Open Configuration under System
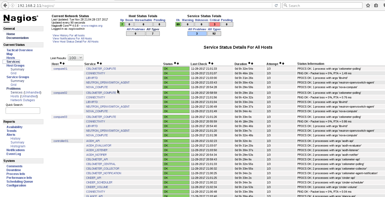This screenshot has height=197, width=385. [16, 185]
